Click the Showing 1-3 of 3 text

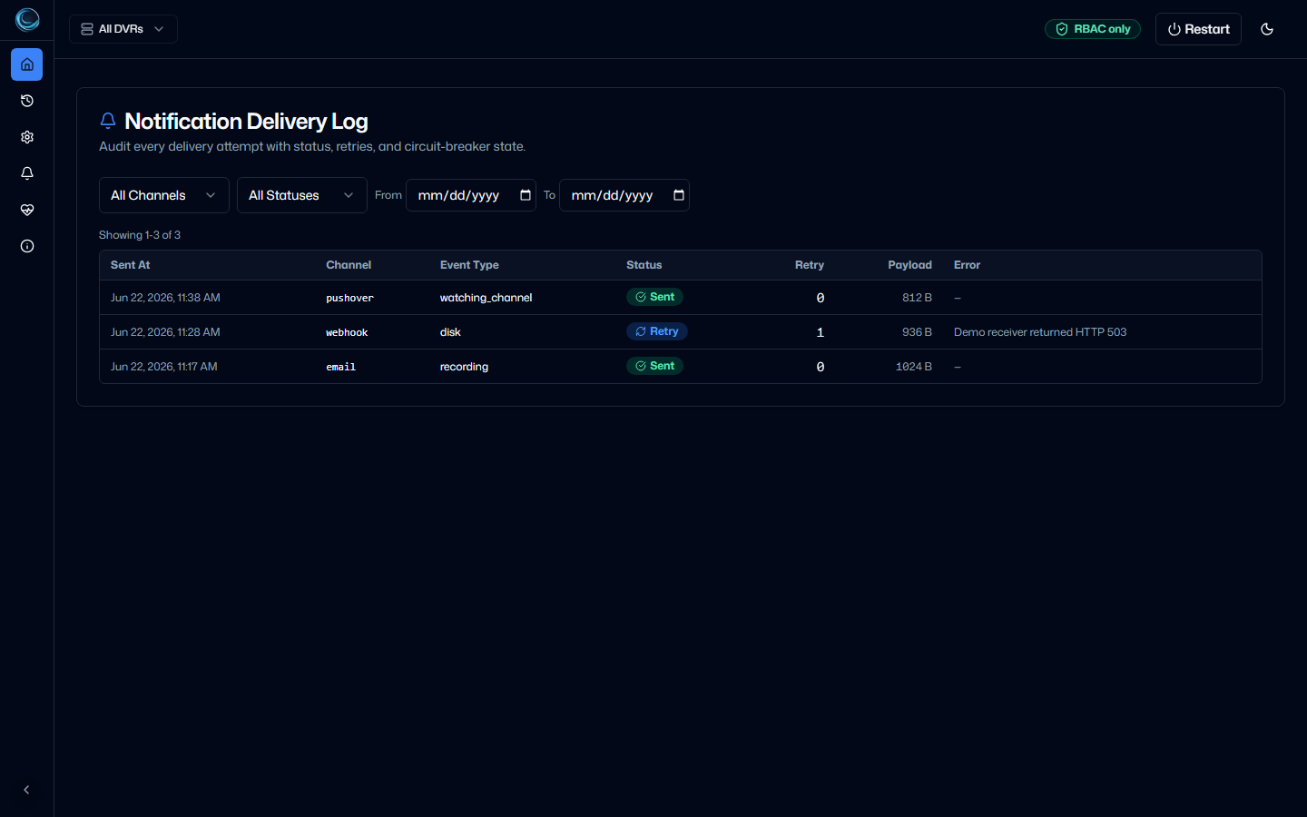click(140, 235)
